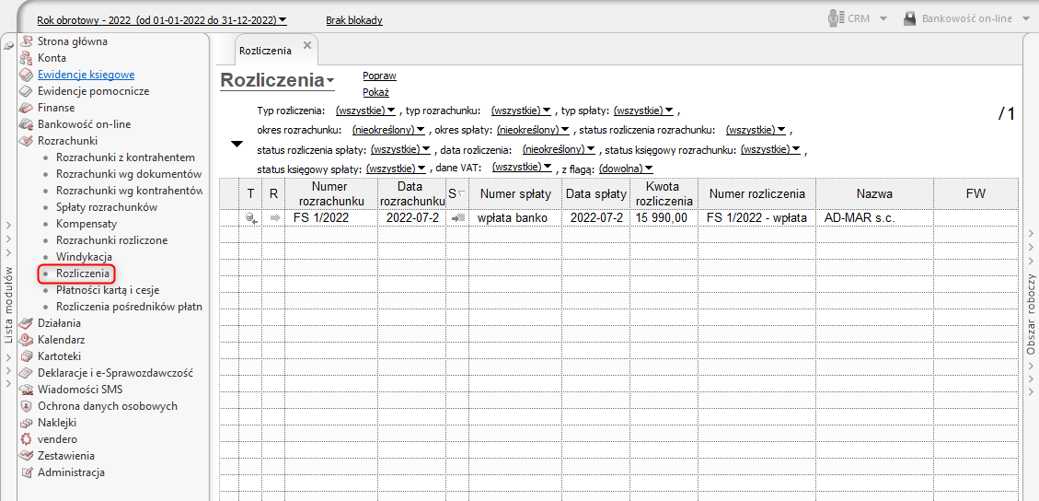Select the 15 990,00 amount cell
Screen dimensions: 1039x501
coord(663,217)
